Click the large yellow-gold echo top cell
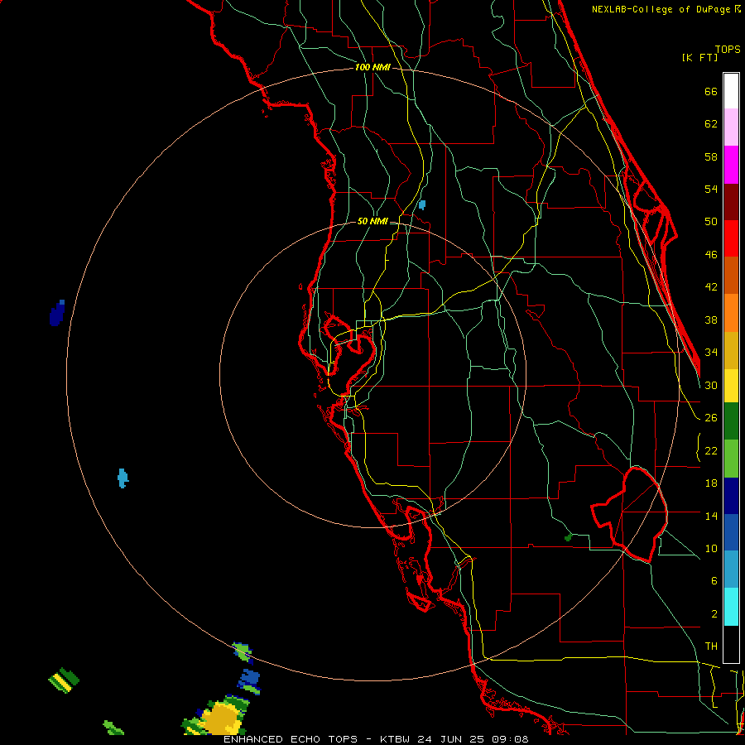The width and height of the screenshot is (745, 745). [221, 716]
